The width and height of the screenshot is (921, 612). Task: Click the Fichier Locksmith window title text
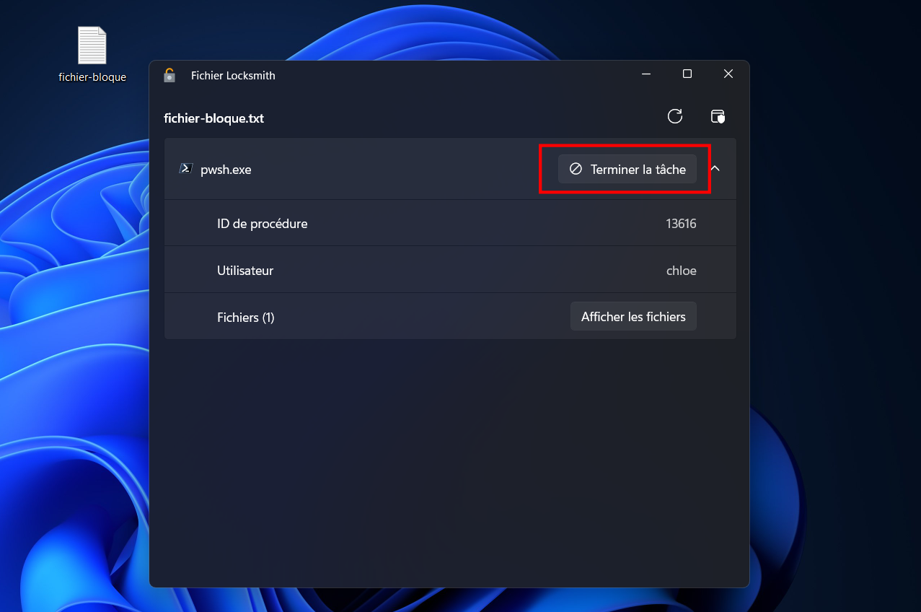pos(233,75)
